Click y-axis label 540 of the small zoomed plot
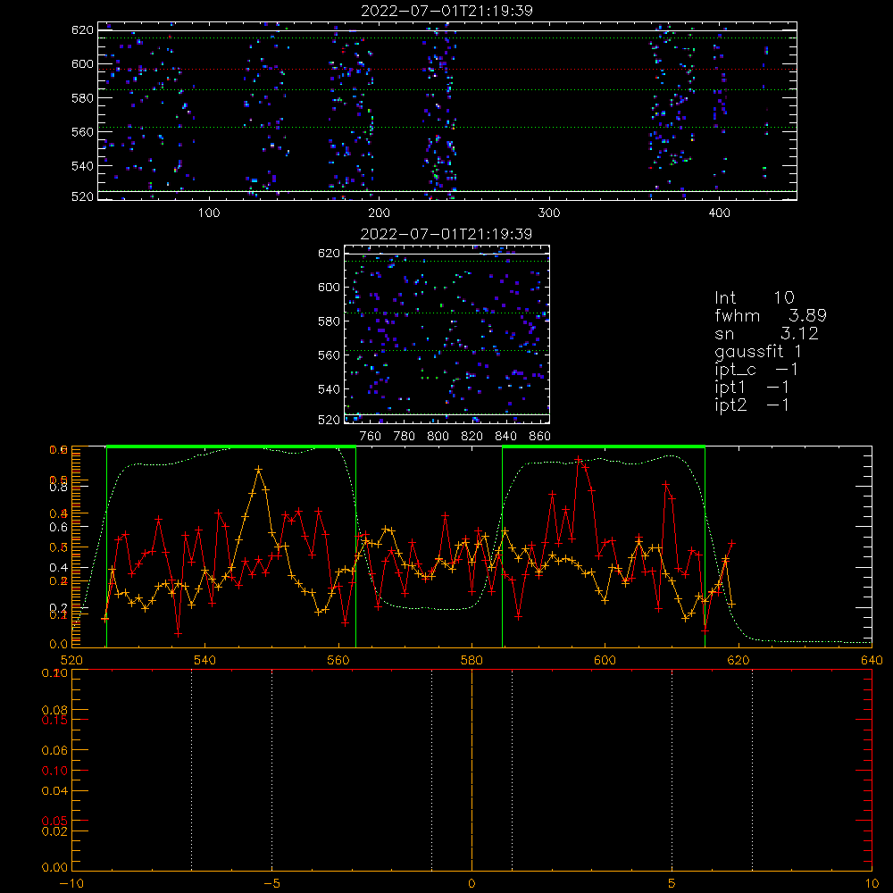Viewport: 893px width, 893px height. [329, 389]
